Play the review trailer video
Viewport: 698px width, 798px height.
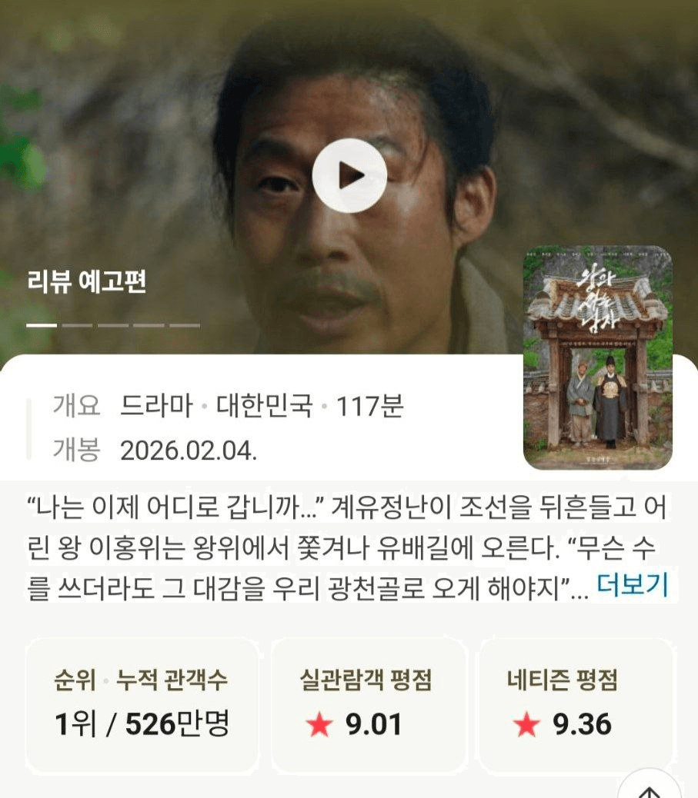coord(349,175)
